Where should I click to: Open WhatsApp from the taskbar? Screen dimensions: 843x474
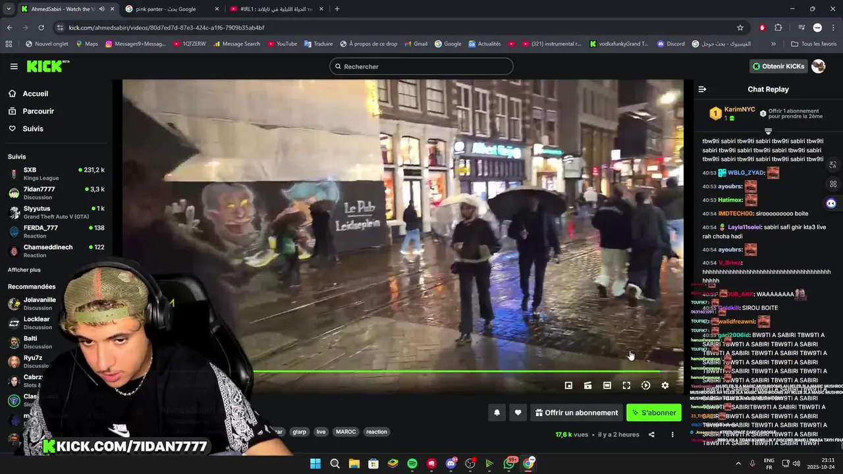(x=509, y=463)
